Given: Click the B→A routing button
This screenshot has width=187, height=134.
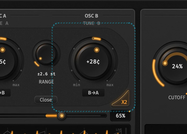Looking at the screenshot, I should point(93,93).
